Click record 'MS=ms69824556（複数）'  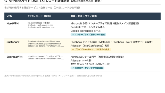39,23
